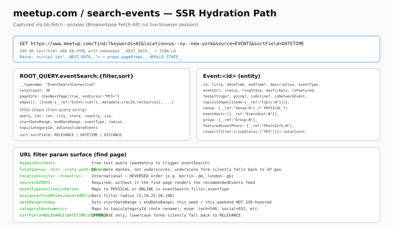Click the green 'location=us--<st>--<city-with-dashes>' parameter

click(x=63, y=169)
